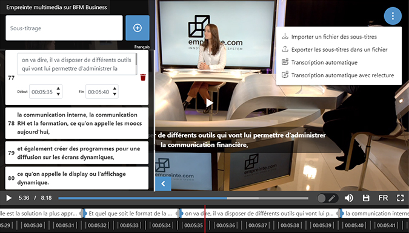Image resolution: width=409 pixels, height=233 pixels.
Task: Open subtitle 79 about écrans dynamiques
Action: 77,153
